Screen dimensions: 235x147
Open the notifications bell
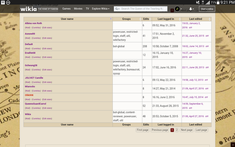pyautogui.click(x=191, y=9)
